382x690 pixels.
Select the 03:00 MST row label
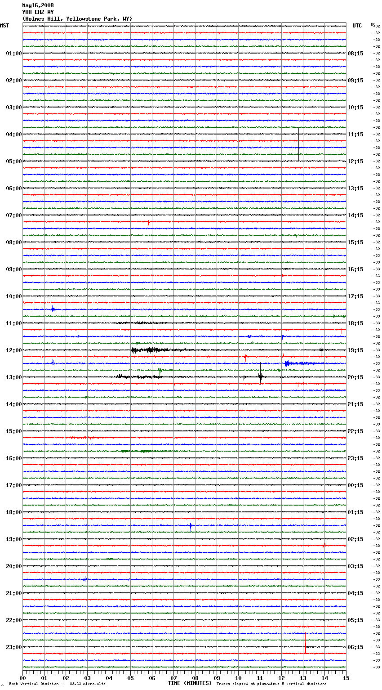pyautogui.click(x=14, y=108)
